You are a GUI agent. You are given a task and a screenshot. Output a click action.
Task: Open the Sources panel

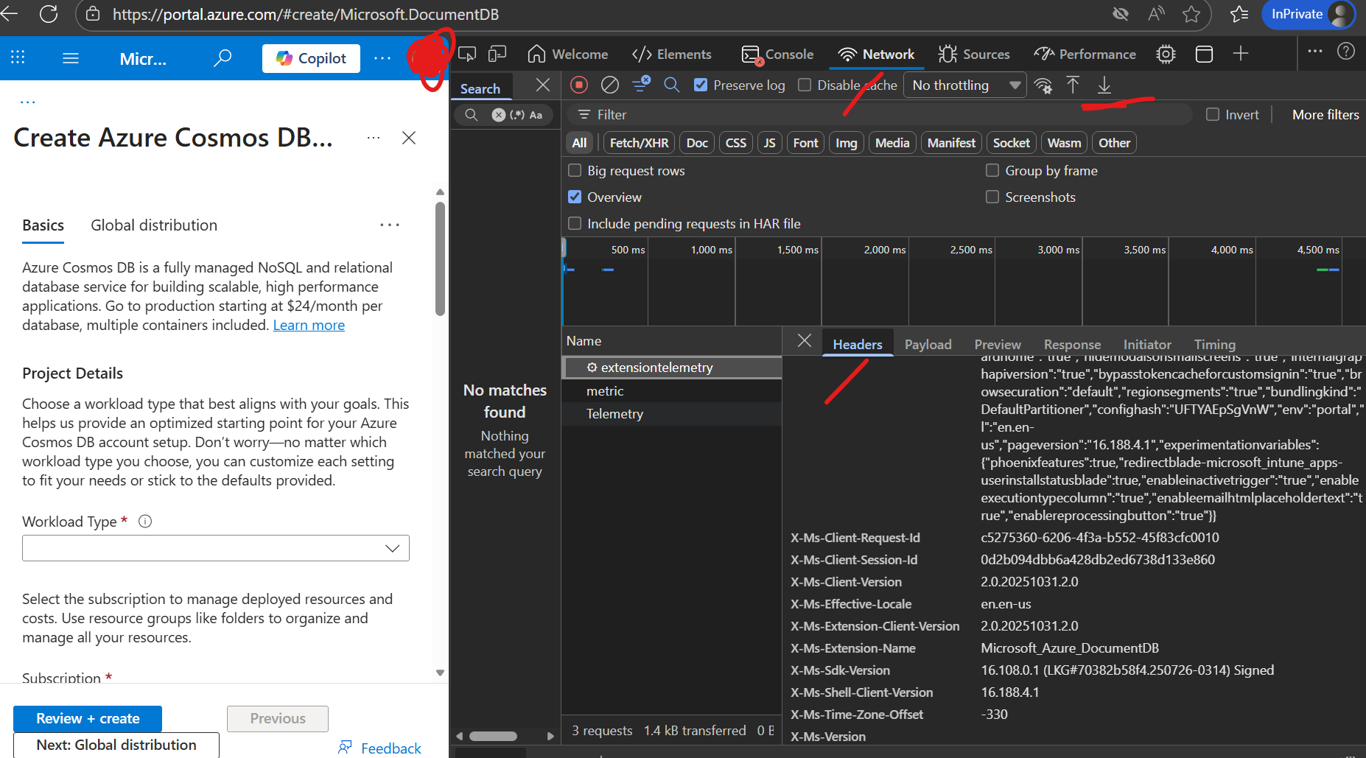[x=973, y=54]
